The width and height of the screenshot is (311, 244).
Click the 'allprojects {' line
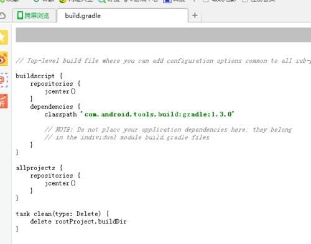[39, 168]
